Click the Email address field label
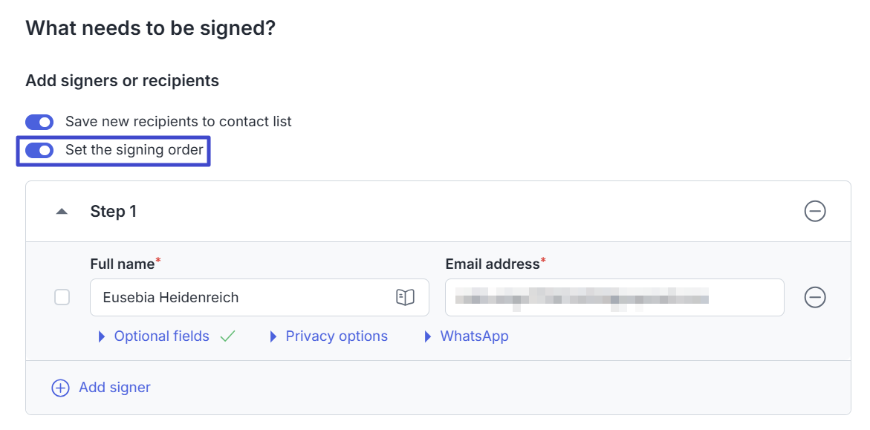 pyautogui.click(x=492, y=264)
